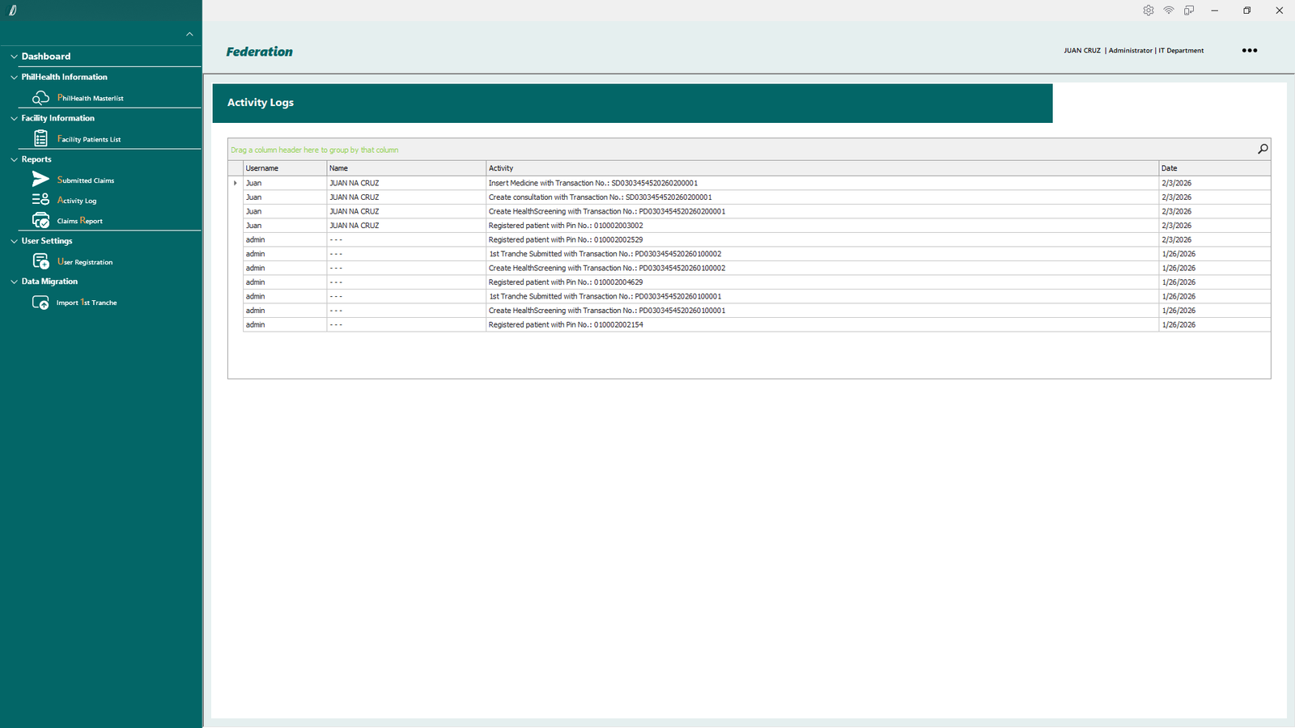Click the Claims Report icon
Image resolution: width=1295 pixels, height=728 pixels.
pyautogui.click(x=40, y=220)
